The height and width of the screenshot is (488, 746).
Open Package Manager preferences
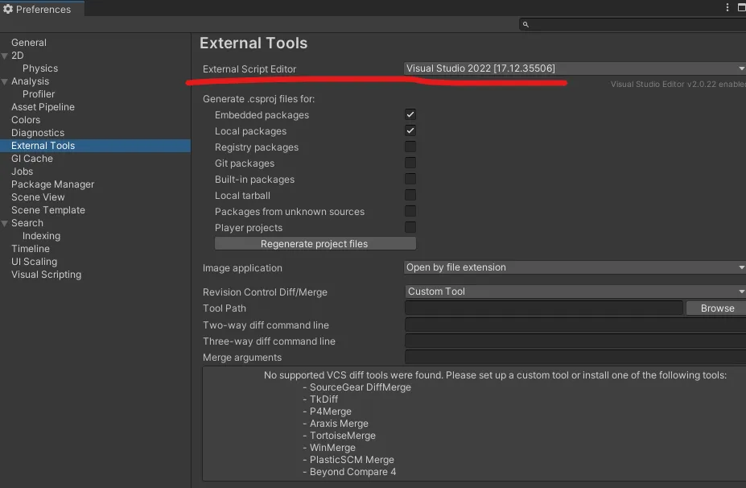pyautogui.click(x=53, y=184)
